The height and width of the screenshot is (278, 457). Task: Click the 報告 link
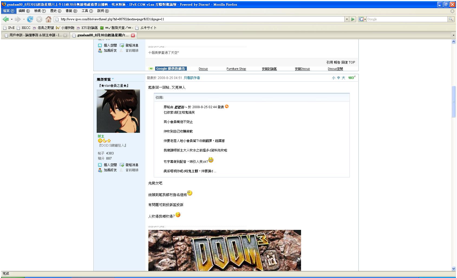[337, 62]
